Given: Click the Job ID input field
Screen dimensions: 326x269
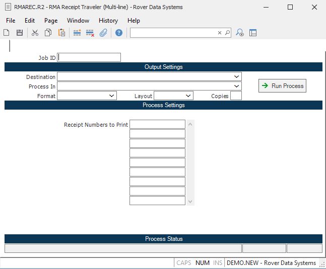Looking at the screenshot, I should (x=89, y=57).
